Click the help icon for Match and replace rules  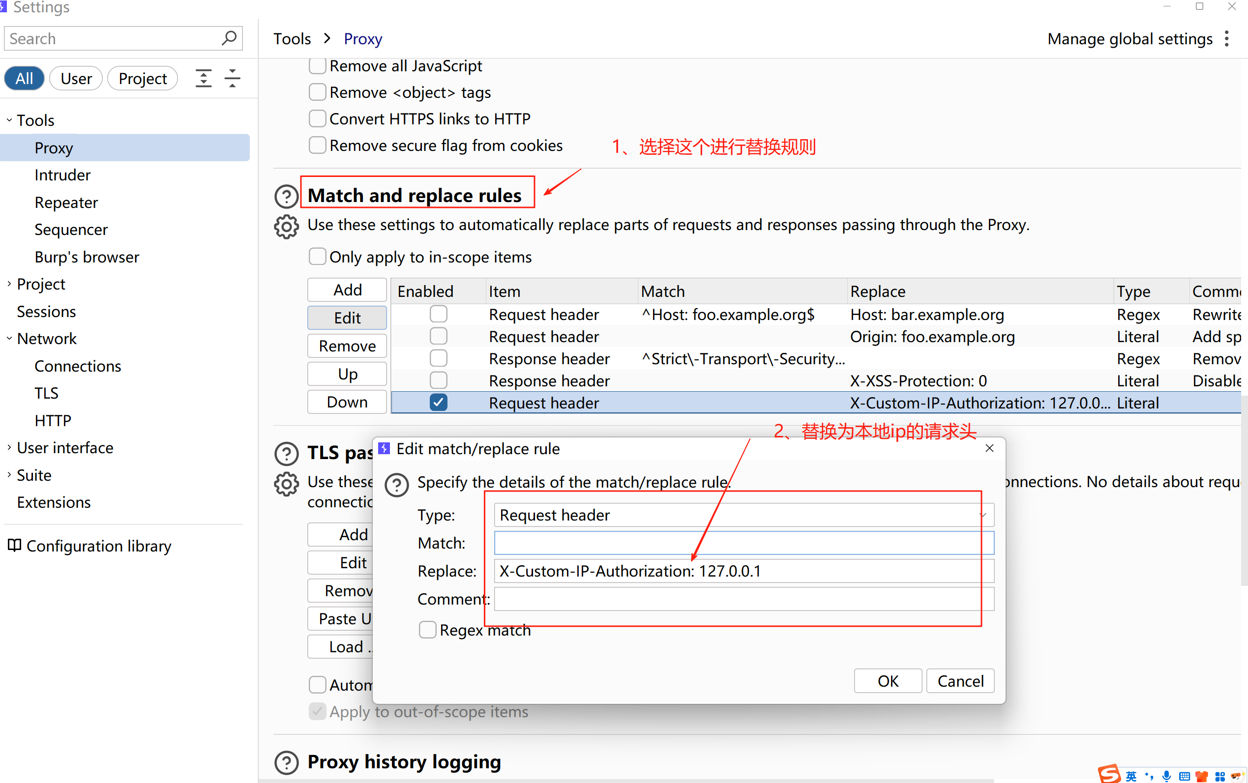(286, 196)
